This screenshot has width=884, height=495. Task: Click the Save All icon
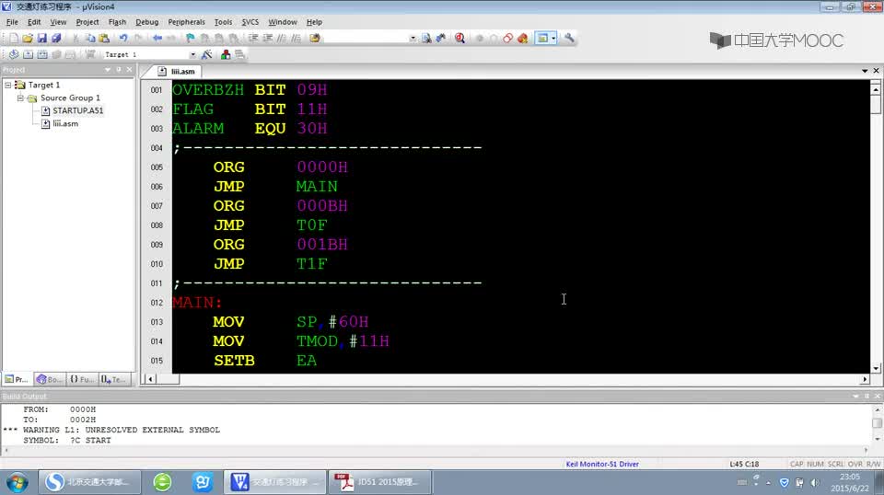pyautogui.click(x=56, y=39)
